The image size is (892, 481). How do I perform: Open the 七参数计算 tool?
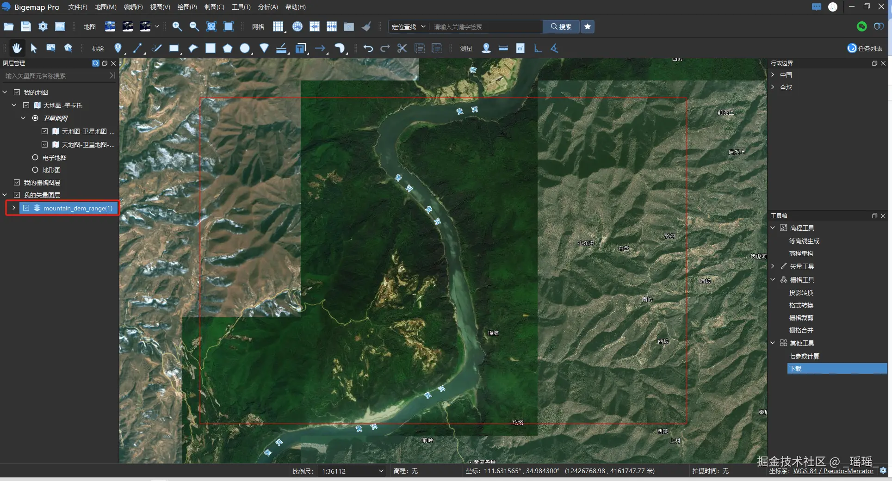click(x=804, y=356)
